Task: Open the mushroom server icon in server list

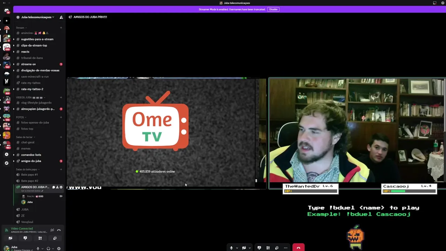Action: 7,29
